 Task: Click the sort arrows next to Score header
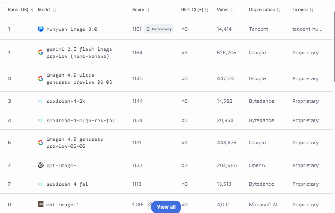[x=148, y=10]
